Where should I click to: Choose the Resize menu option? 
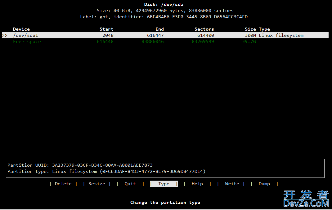click(96, 184)
